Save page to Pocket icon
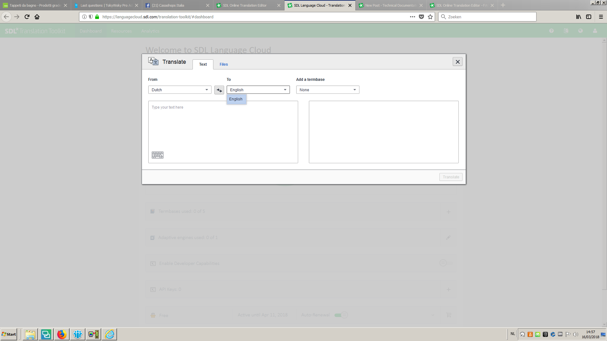Viewport: 607px width, 341px height. [421, 17]
